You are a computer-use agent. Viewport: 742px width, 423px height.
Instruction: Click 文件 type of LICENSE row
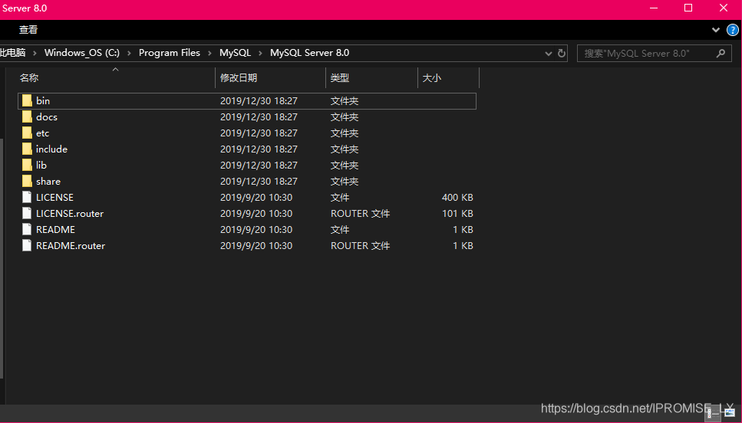coord(340,197)
